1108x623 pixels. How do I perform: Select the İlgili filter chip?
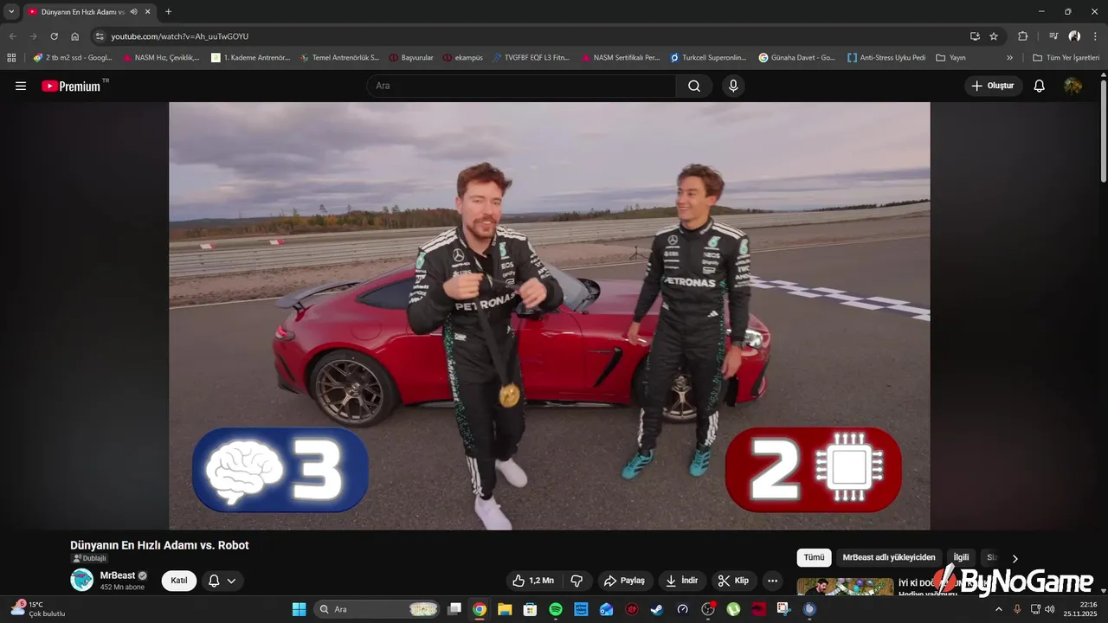click(961, 557)
